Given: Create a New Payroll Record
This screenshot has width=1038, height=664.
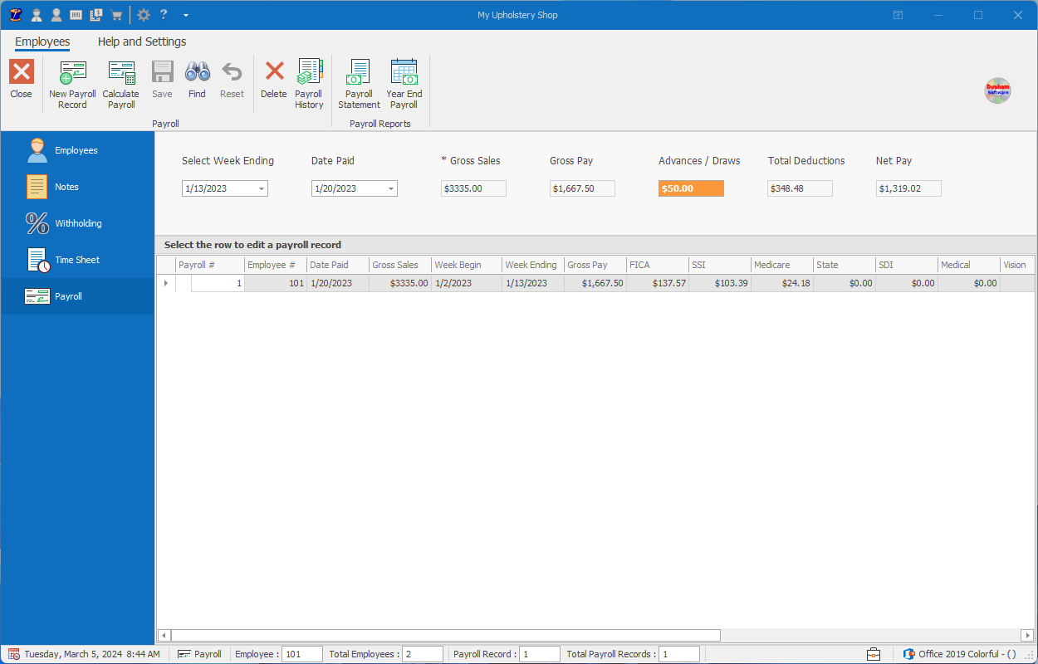Looking at the screenshot, I should pos(71,81).
